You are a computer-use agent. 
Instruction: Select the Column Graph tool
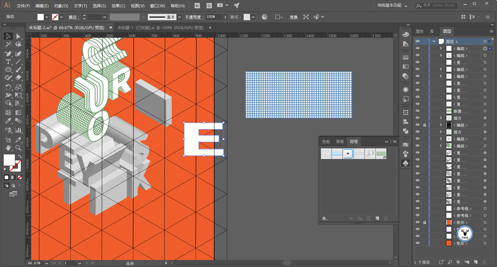click(x=18, y=130)
